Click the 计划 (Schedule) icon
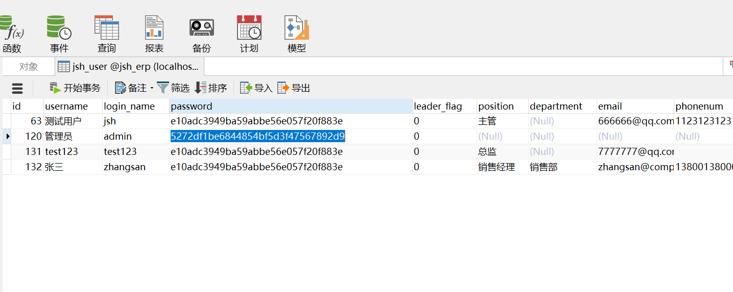Screen dimensions: 733x292 [x=249, y=34]
